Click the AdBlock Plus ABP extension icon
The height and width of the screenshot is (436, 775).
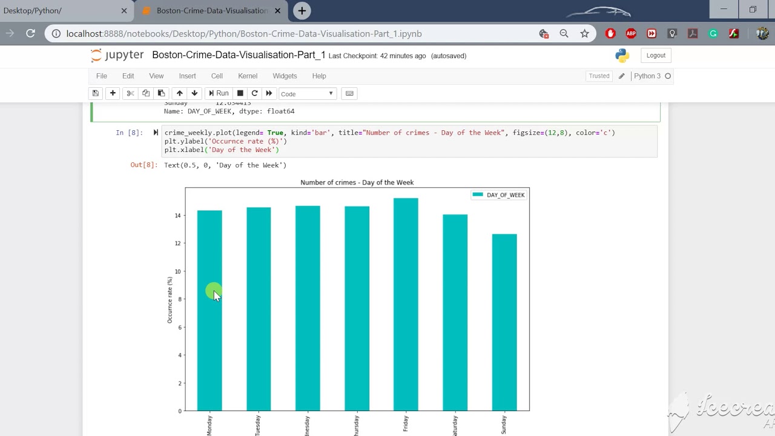click(631, 34)
